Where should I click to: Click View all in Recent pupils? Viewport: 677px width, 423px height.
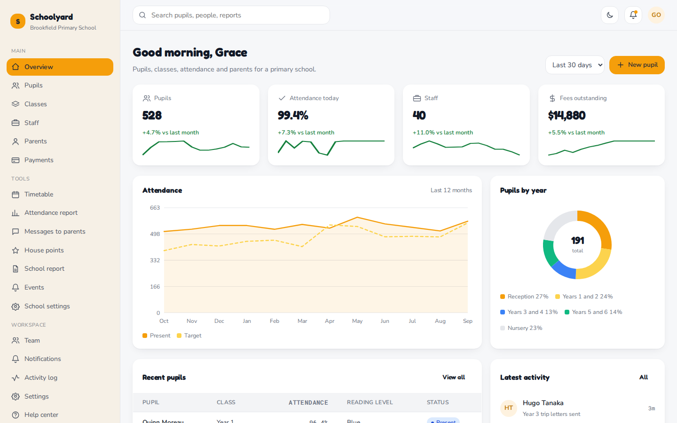click(x=454, y=377)
